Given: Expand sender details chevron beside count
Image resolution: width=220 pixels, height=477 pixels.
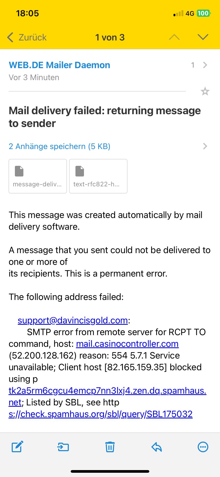Looking at the screenshot, I should (x=205, y=65).
